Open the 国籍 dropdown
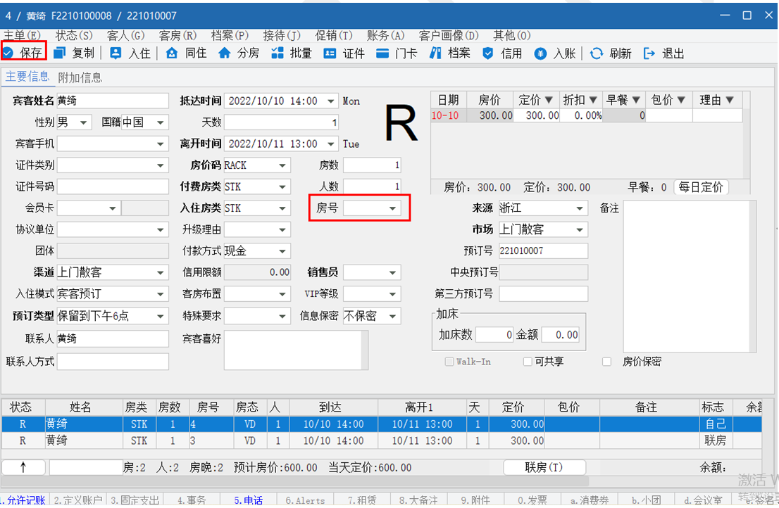Viewport: 779px width, 508px height. click(x=161, y=122)
